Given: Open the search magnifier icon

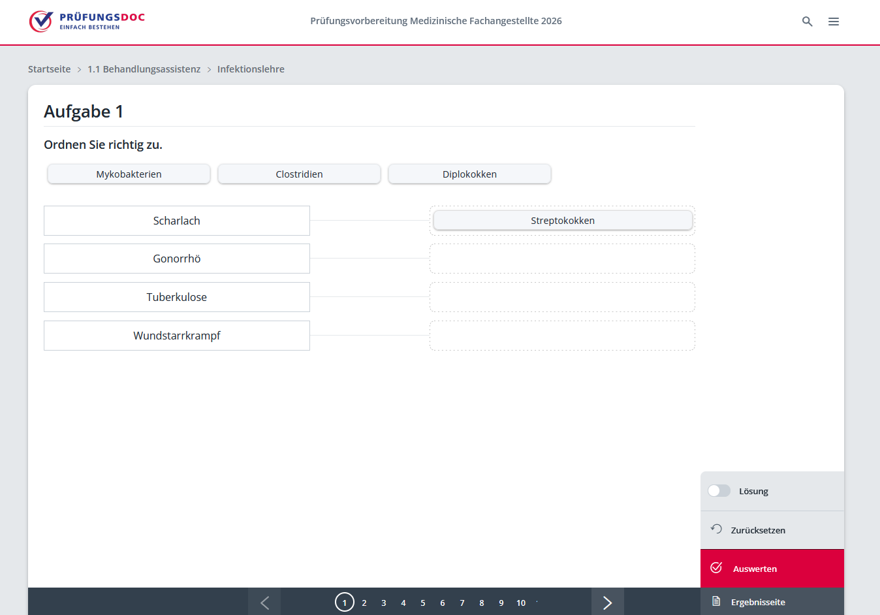Looking at the screenshot, I should [x=808, y=22].
